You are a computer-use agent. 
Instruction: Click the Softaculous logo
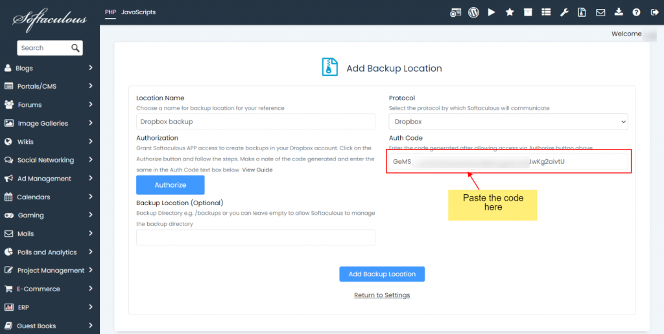point(50,21)
